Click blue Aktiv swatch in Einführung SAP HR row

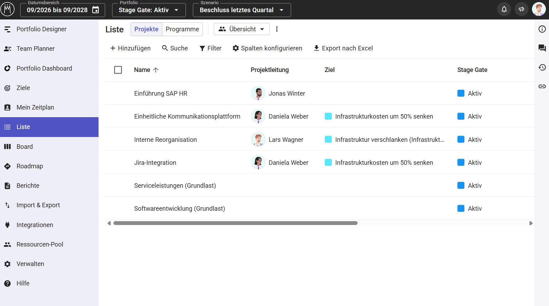tap(461, 93)
